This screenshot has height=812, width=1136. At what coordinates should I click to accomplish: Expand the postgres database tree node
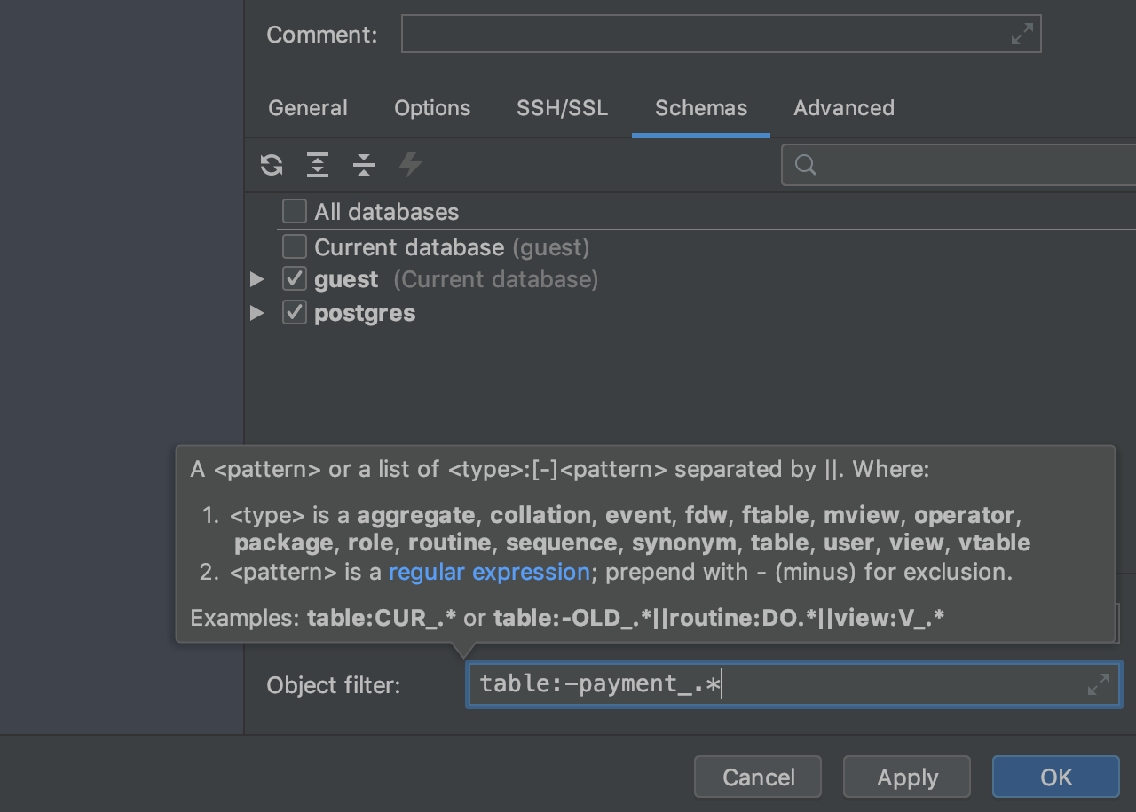(257, 313)
